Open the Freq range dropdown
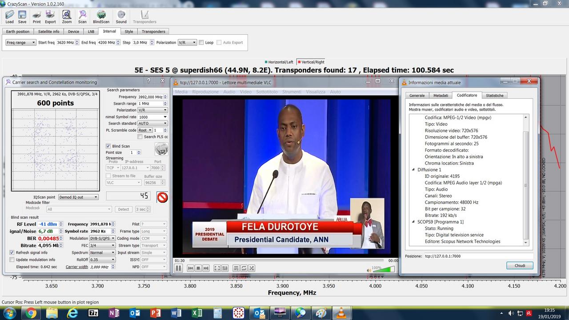Viewport: 569px width, 320px height. 21,43
